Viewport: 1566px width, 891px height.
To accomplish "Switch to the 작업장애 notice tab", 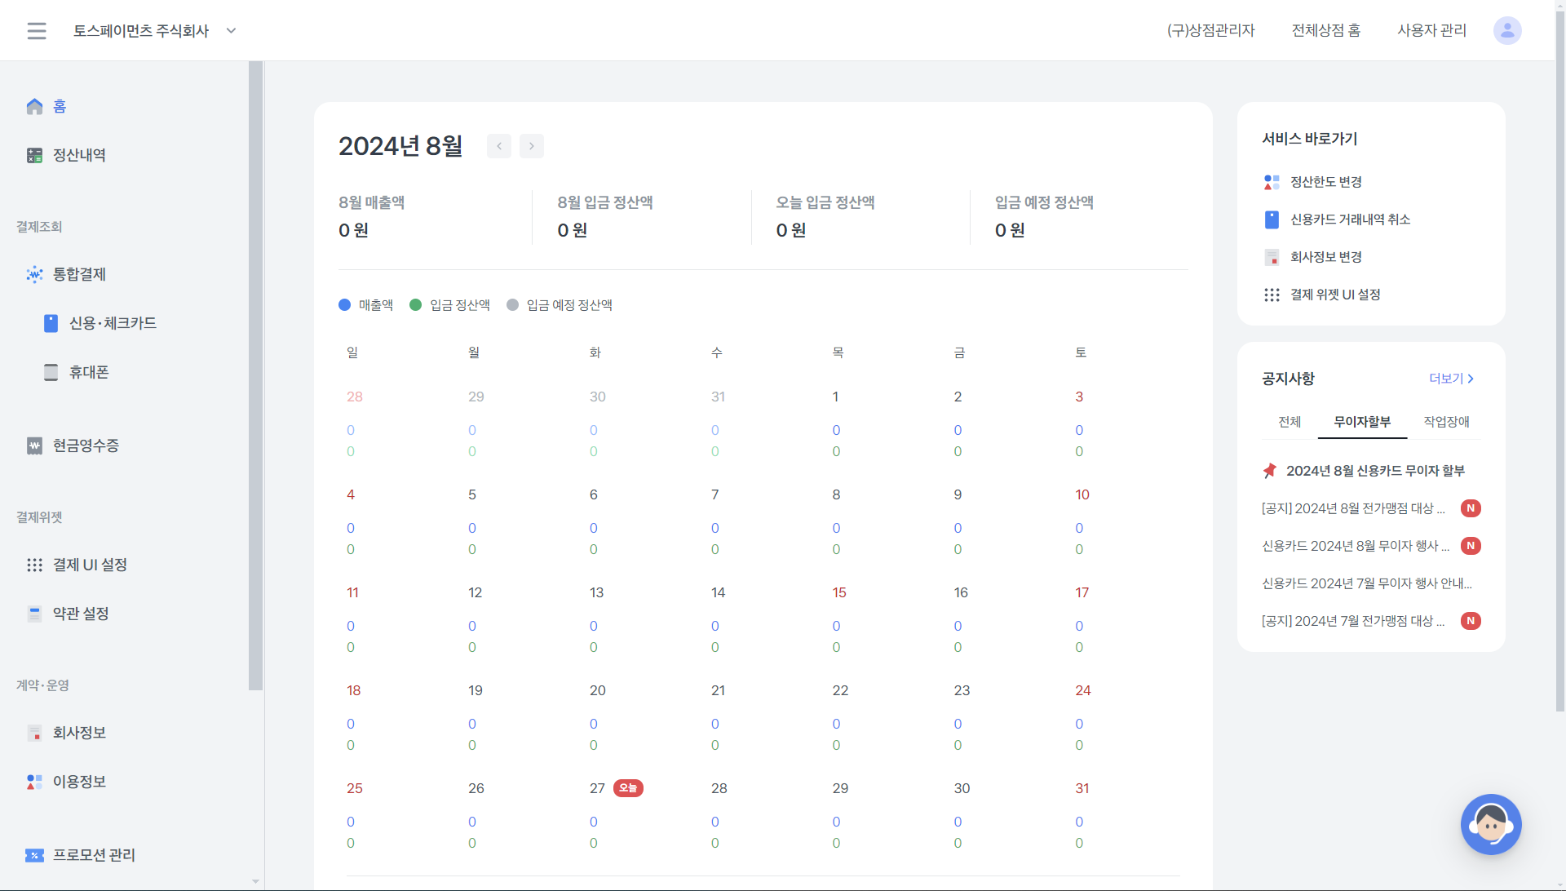I will point(1446,422).
